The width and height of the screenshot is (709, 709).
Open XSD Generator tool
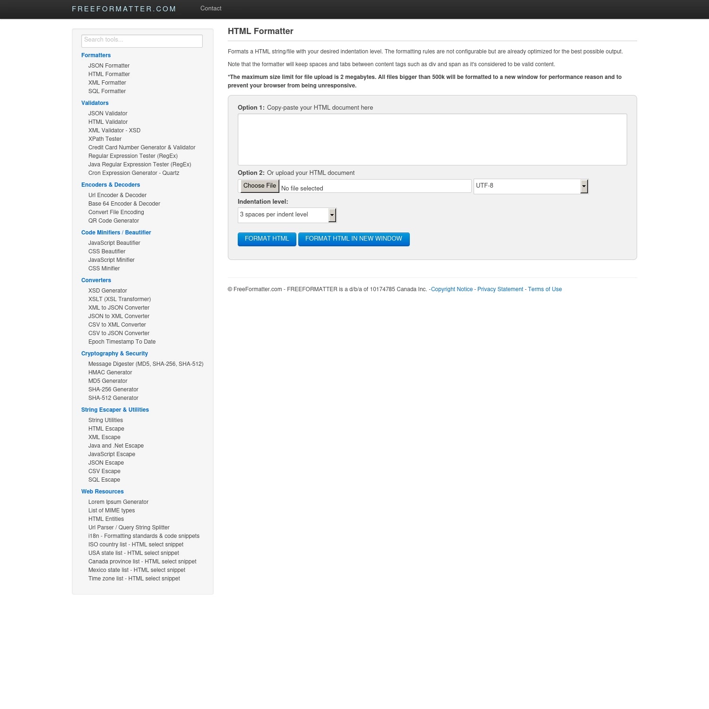coord(108,291)
